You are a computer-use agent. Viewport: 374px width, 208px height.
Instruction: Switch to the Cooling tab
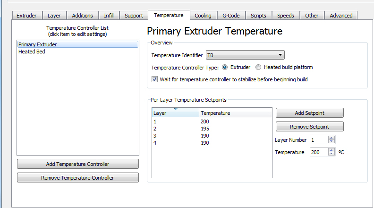pyautogui.click(x=203, y=16)
